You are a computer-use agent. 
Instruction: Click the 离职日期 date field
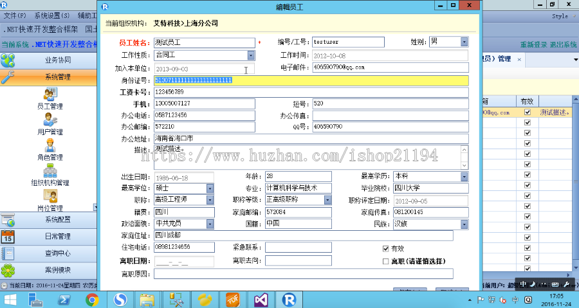(184, 262)
